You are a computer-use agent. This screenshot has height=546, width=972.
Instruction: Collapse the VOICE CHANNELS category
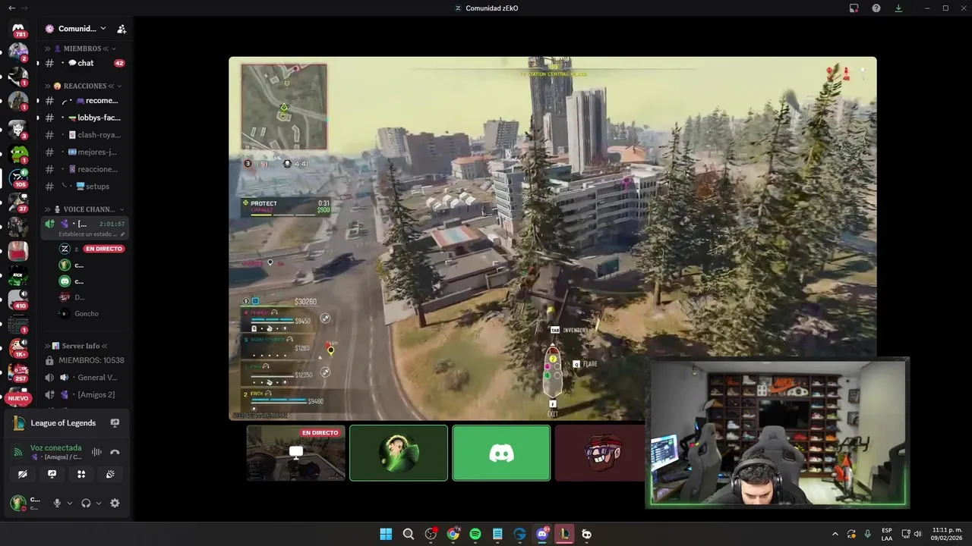point(85,209)
